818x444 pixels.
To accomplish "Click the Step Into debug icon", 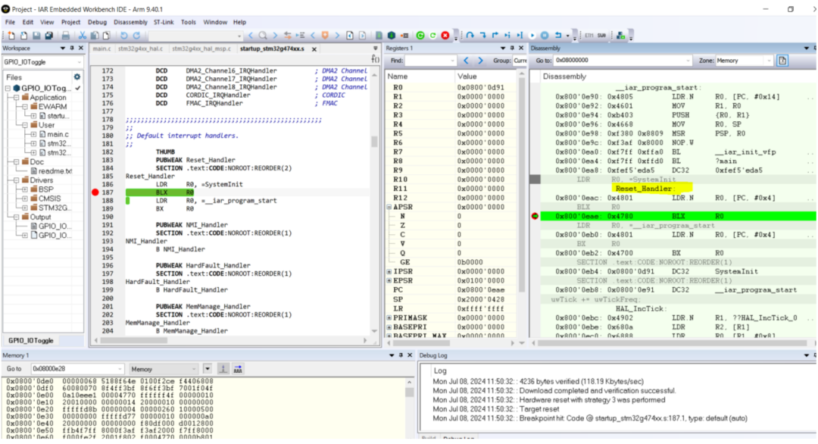I will pyautogui.click(x=482, y=36).
